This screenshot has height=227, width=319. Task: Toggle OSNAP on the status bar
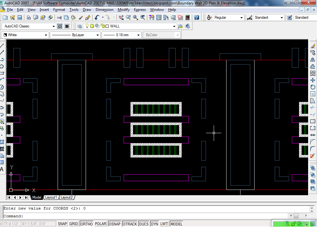pos(114,224)
